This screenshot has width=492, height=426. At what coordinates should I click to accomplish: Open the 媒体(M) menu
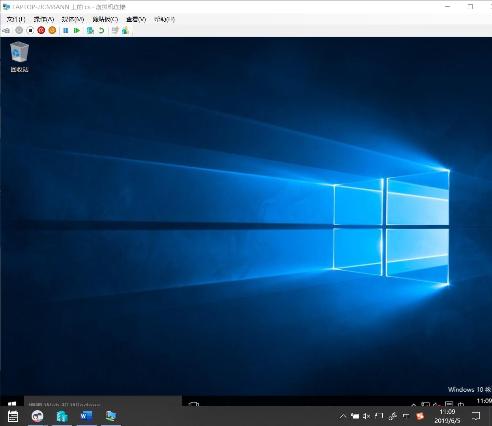[x=73, y=19]
